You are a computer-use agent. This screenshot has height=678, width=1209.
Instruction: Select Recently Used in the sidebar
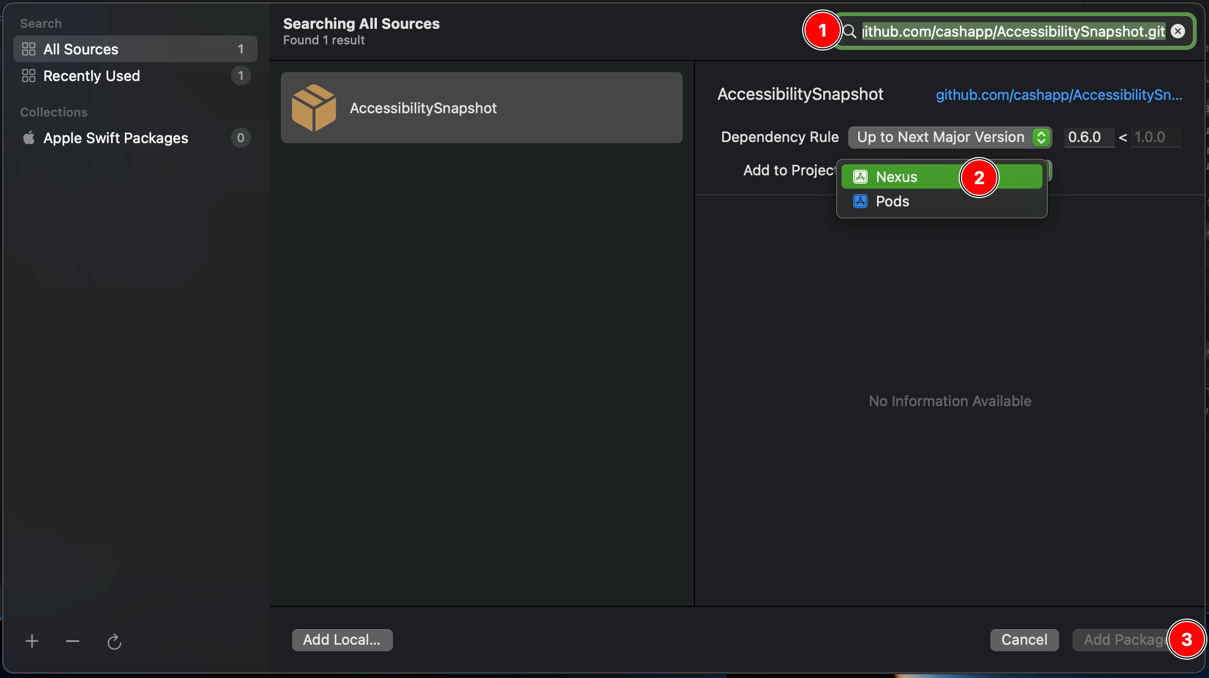[135, 76]
